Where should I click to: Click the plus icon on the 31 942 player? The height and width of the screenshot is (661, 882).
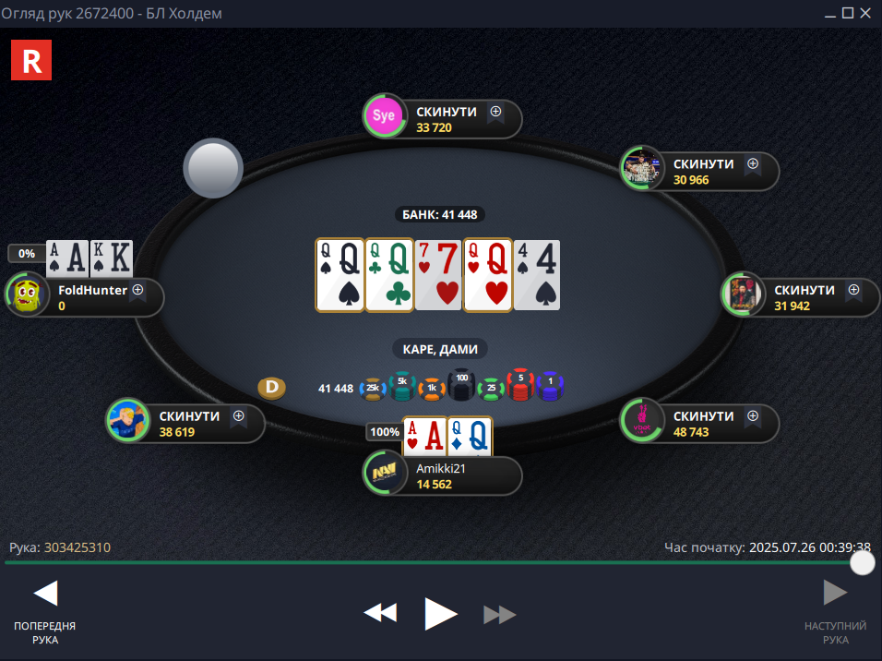point(854,289)
